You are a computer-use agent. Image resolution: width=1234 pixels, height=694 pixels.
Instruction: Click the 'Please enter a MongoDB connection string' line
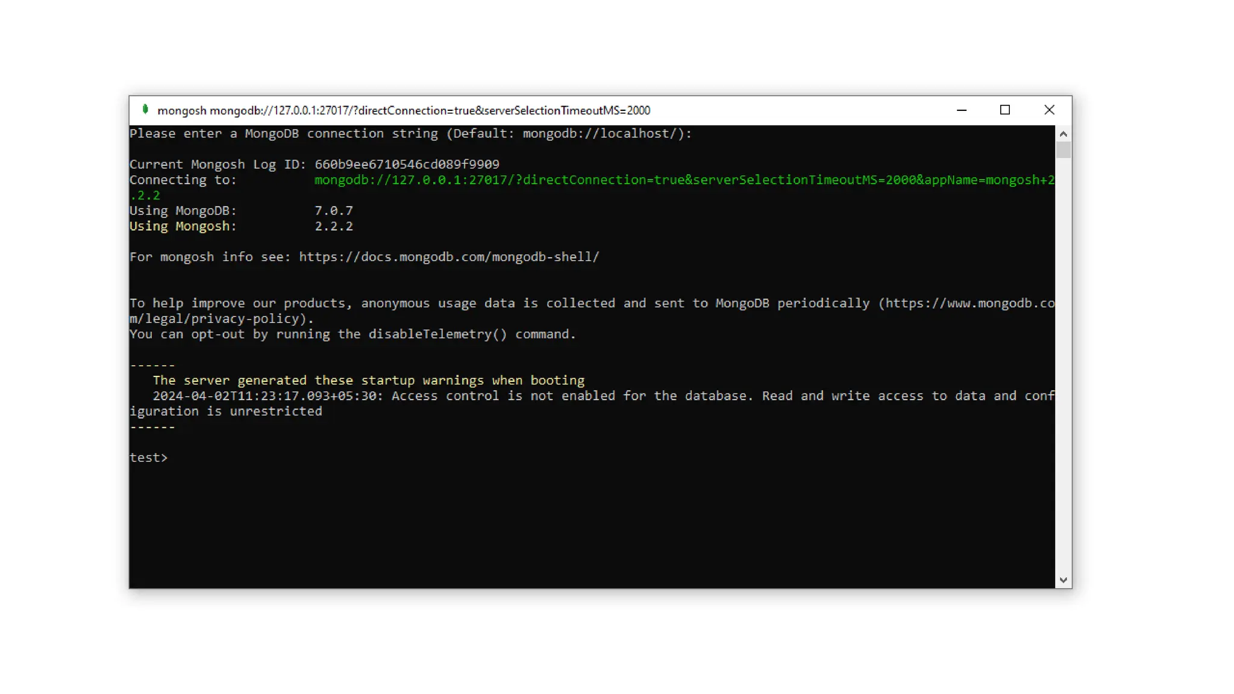(410, 134)
